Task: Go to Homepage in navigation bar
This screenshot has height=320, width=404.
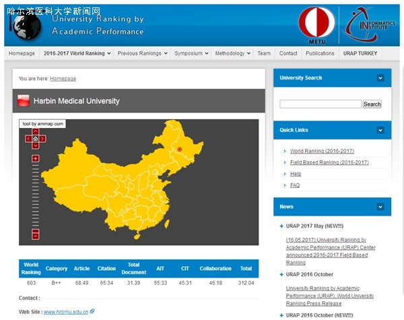Action: pyautogui.click(x=22, y=53)
